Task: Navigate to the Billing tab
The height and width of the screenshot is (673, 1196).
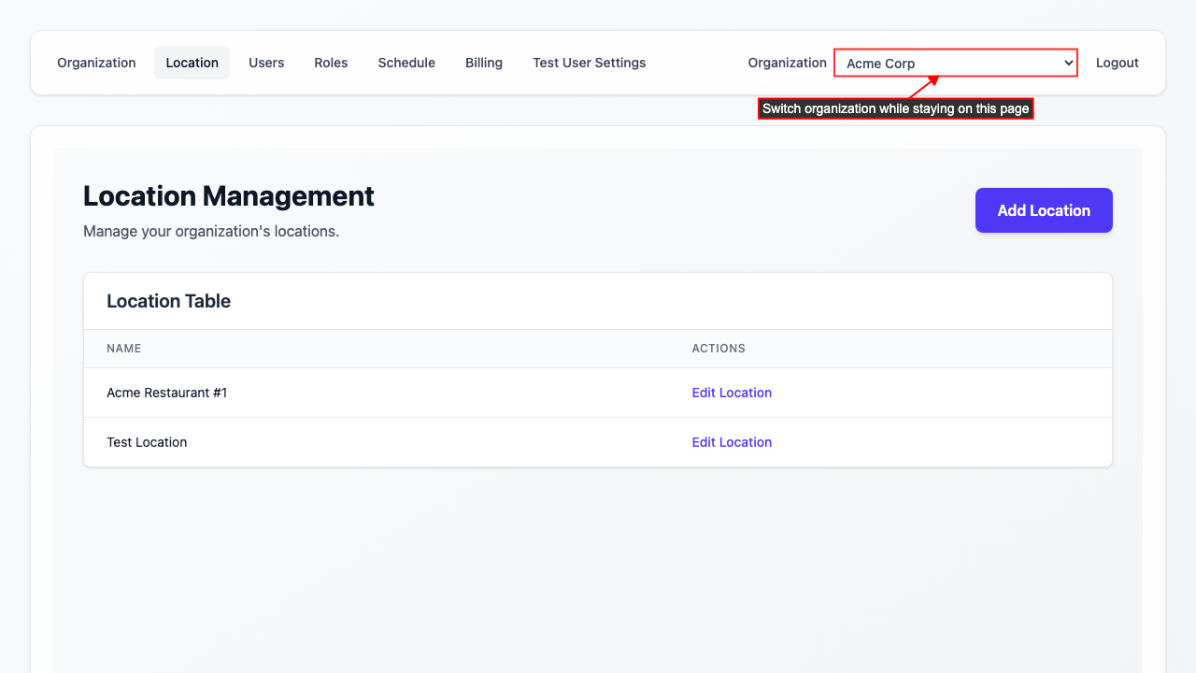Action: tap(484, 63)
